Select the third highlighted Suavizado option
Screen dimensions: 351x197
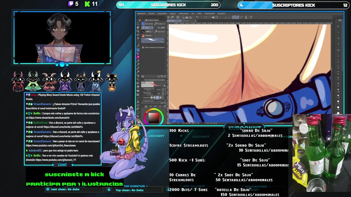point(157,98)
